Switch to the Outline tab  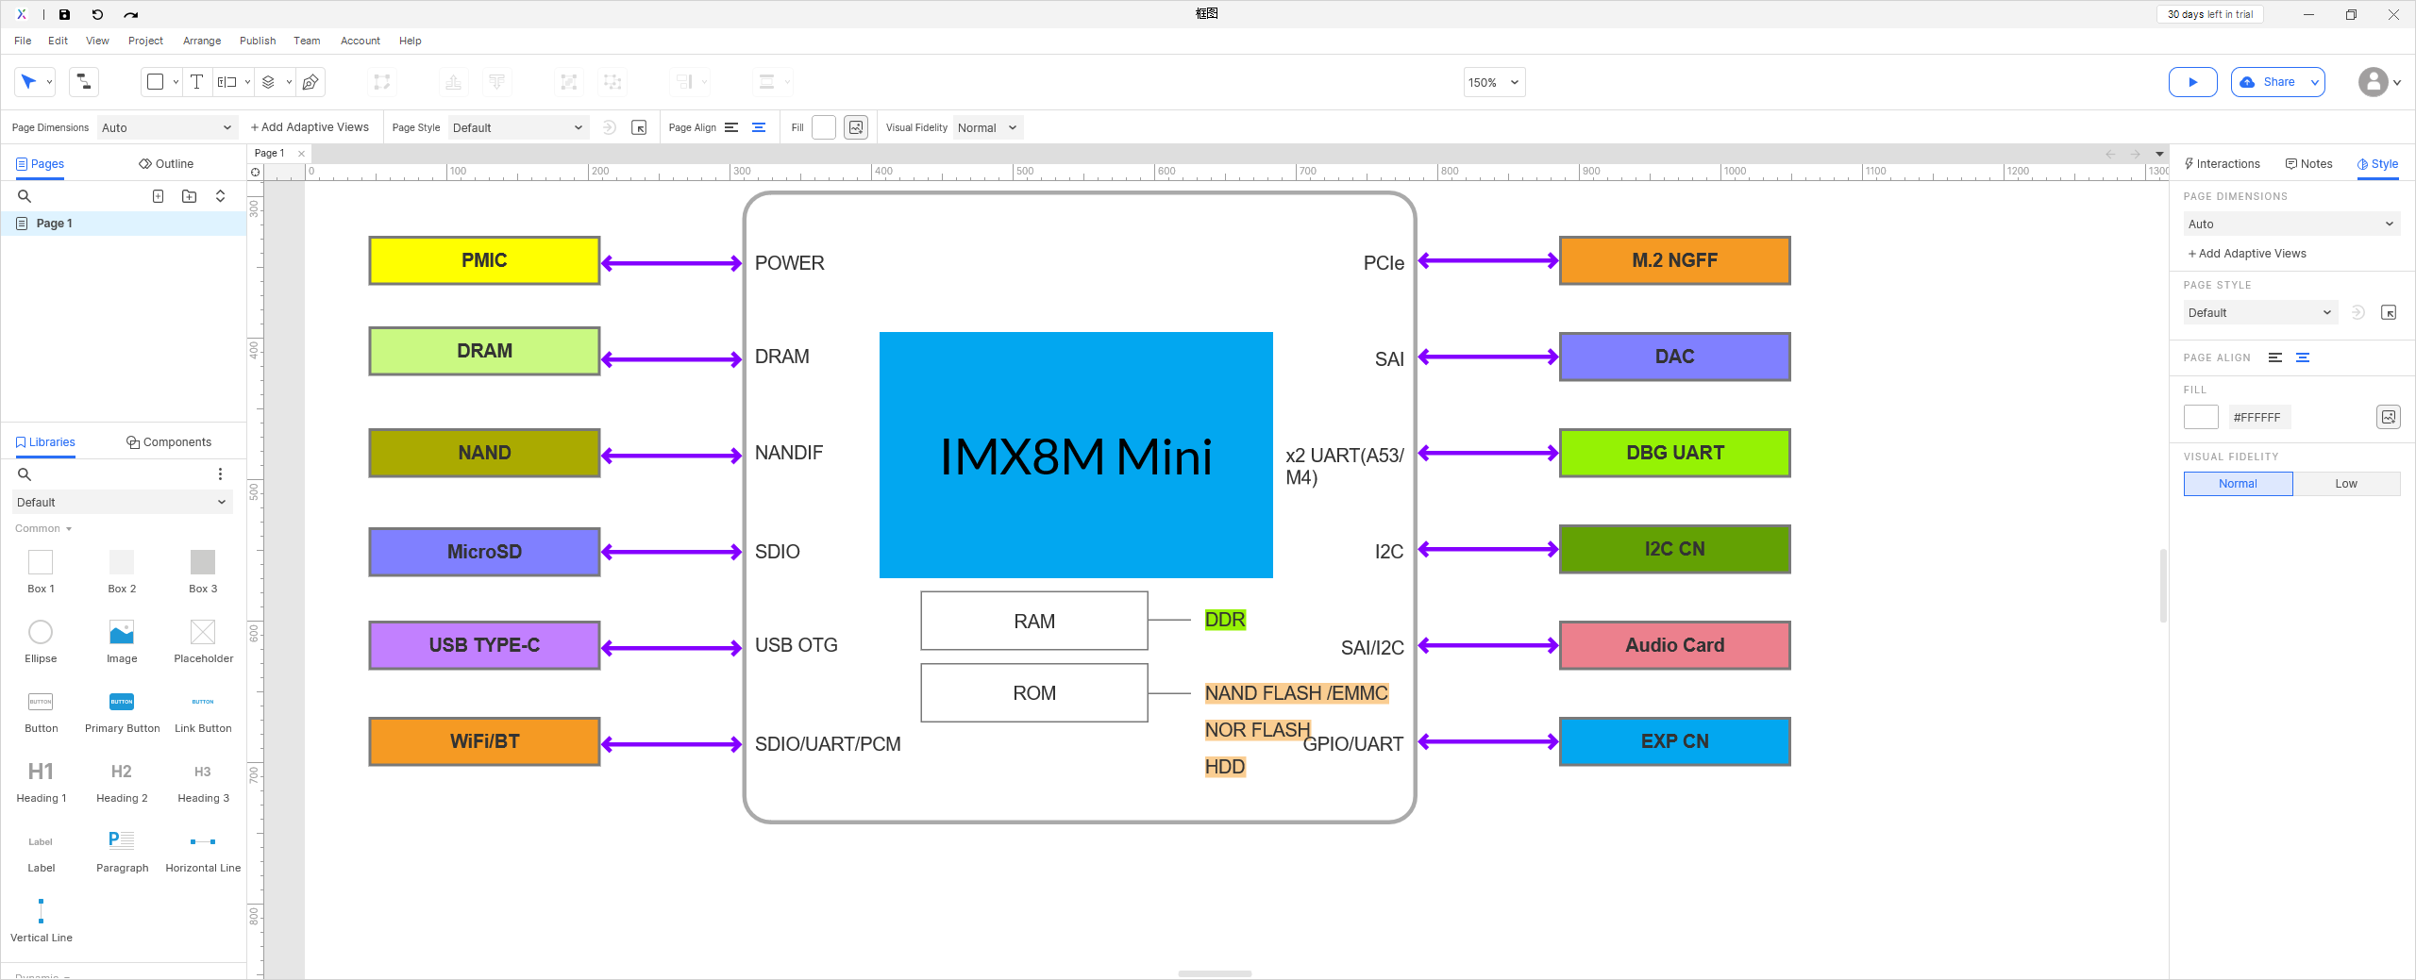click(166, 164)
